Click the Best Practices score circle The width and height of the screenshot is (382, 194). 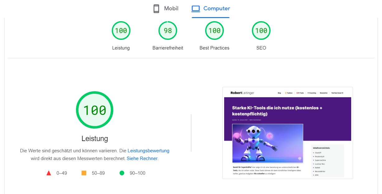click(214, 30)
